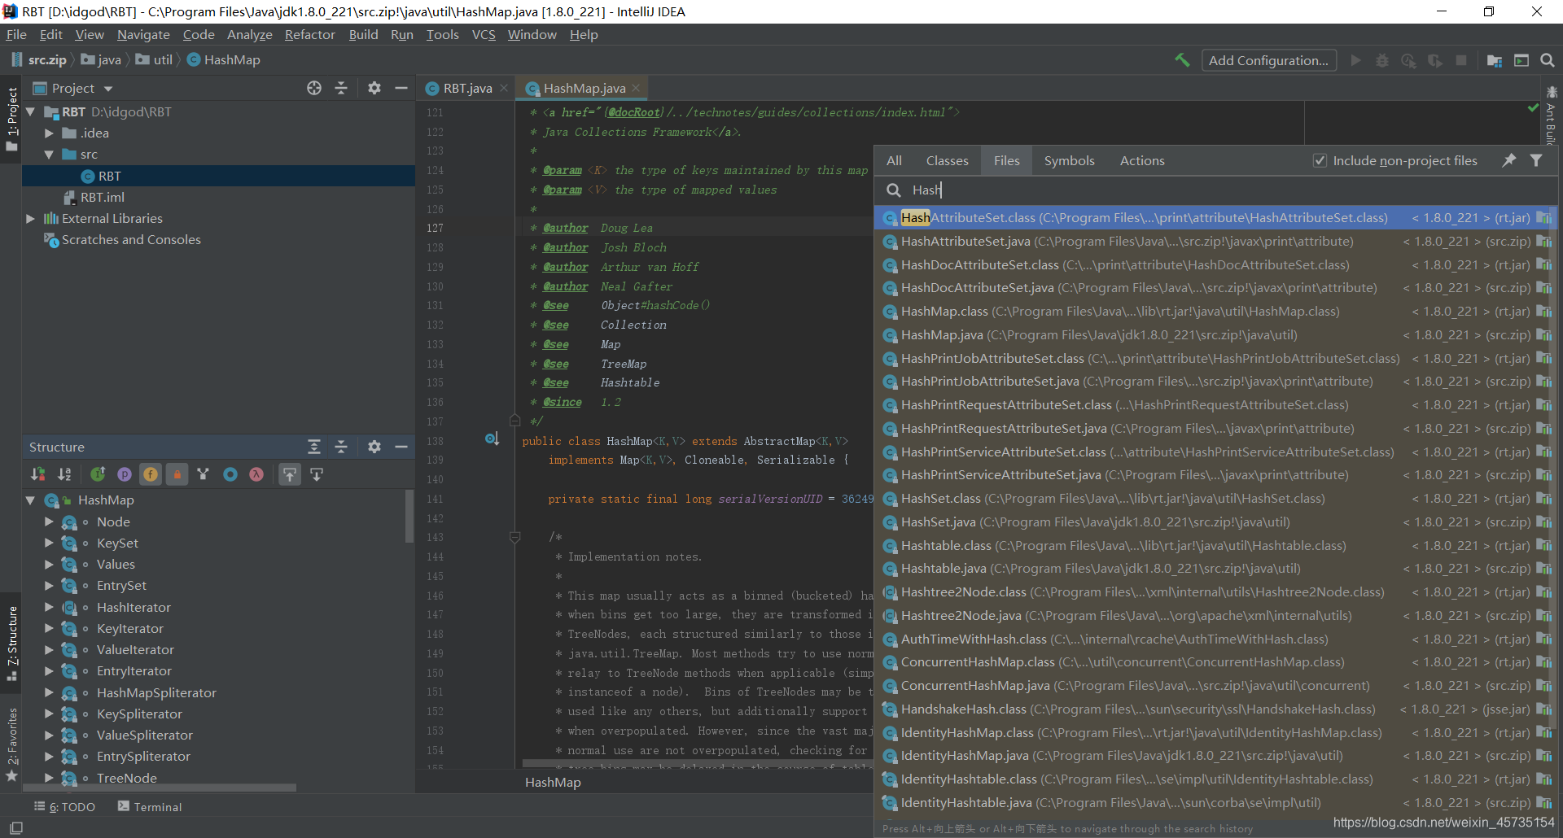Collapse all in Project panel header

coord(341,88)
